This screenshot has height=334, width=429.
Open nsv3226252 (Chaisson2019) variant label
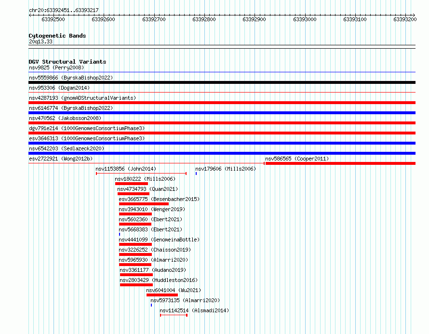(x=155, y=250)
